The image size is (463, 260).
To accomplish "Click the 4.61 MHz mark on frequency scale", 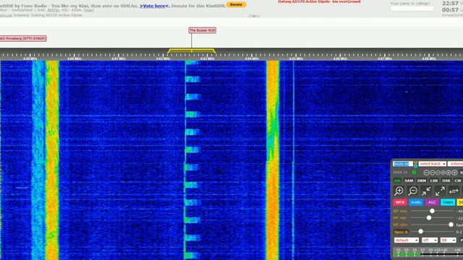I will (119, 58).
